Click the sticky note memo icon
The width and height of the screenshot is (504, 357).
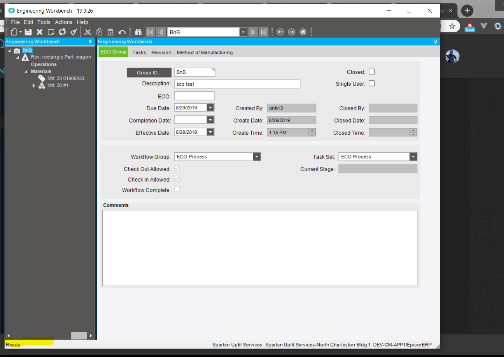click(51, 32)
